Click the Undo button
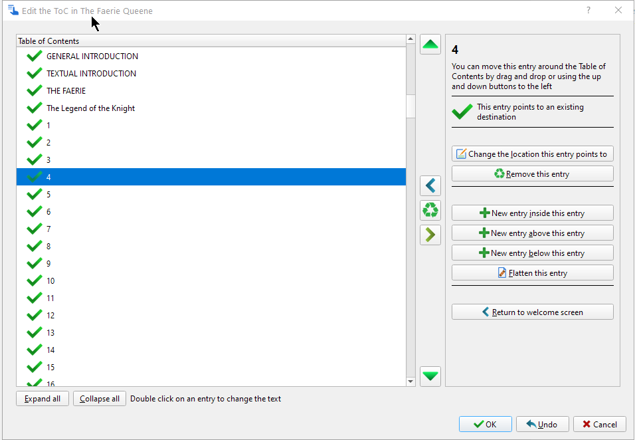Viewport: 635px width, 440px height. coord(542,424)
